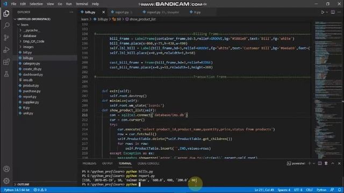Open notifications bell in status bar

point(339,190)
